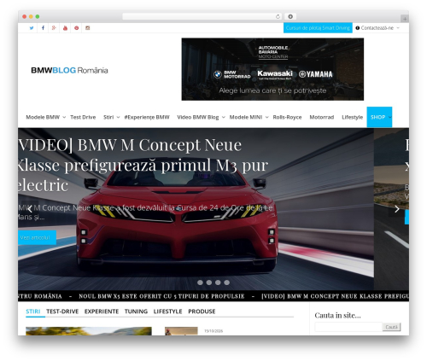
Task: Open the Lifestyle menu item
Action: click(x=352, y=117)
